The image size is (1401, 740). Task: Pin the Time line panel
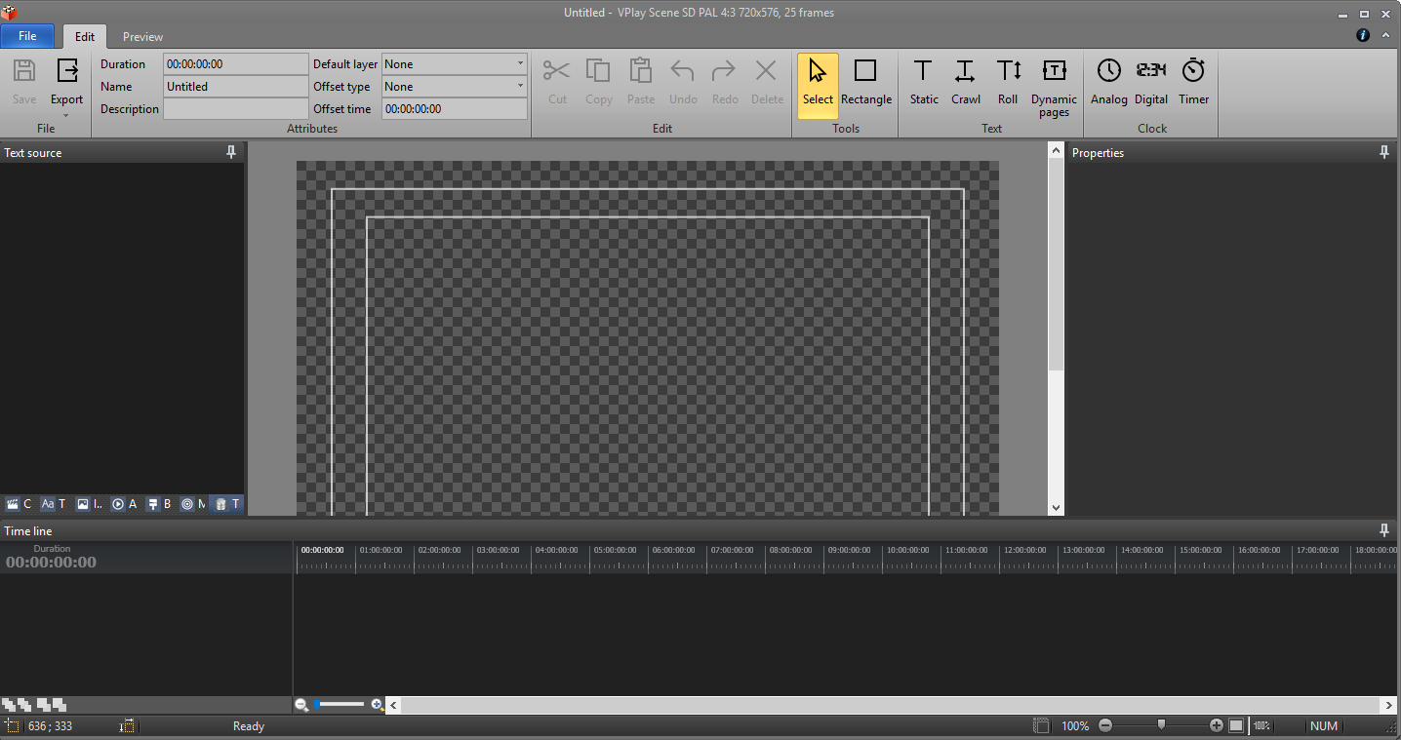[1383, 530]
